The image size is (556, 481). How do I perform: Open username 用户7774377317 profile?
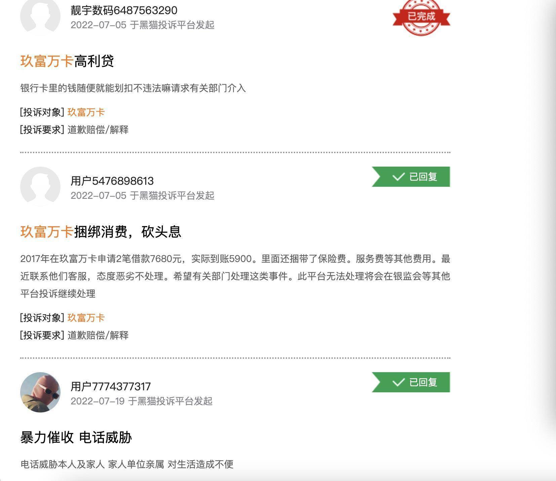click(x=111, y=387)
